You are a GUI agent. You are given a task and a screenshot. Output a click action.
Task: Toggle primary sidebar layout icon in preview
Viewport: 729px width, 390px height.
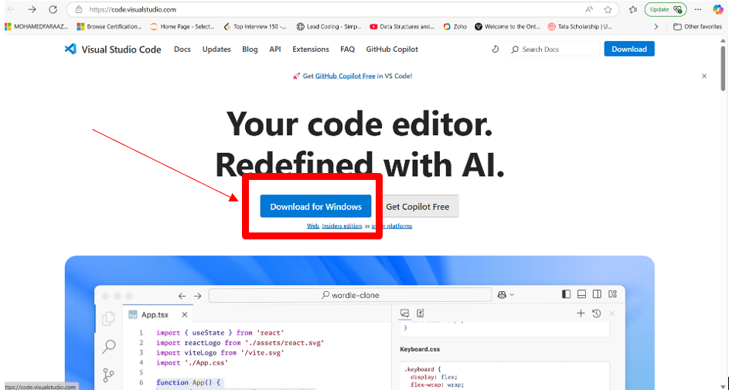click(x=566, y=294)
